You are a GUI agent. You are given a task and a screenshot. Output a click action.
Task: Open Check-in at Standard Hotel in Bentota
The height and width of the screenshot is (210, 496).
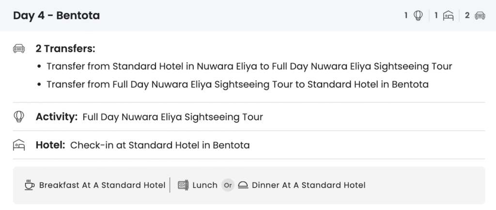point(160,145)
